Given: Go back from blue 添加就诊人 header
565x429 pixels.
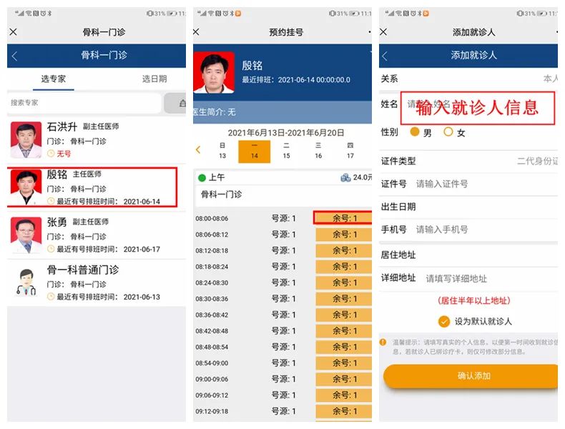Looking at the screenshot, I should [x=385, y=56].
